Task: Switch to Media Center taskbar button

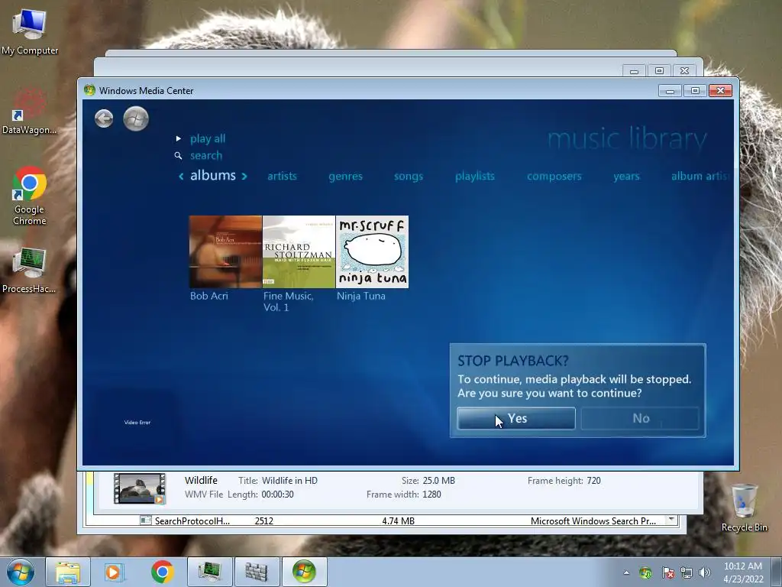Action: 304,572
